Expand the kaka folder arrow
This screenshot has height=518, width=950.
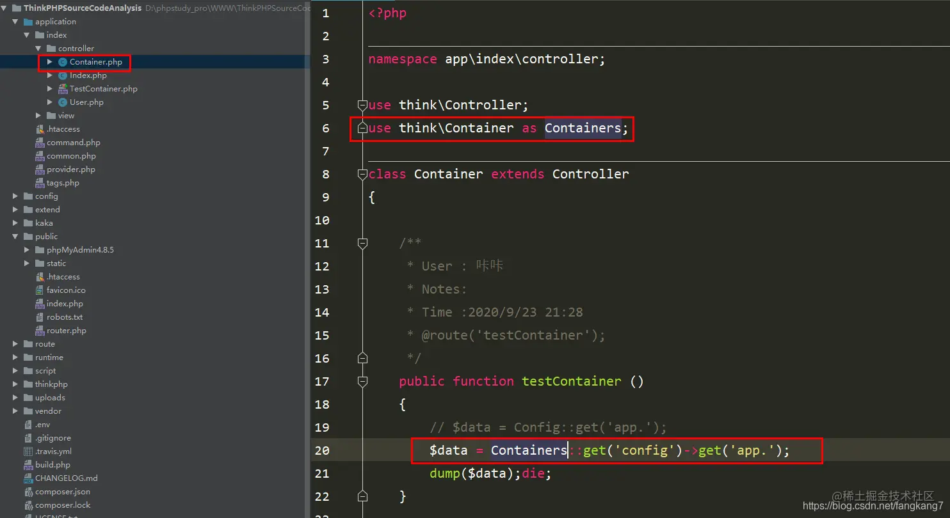coord(15,223)
